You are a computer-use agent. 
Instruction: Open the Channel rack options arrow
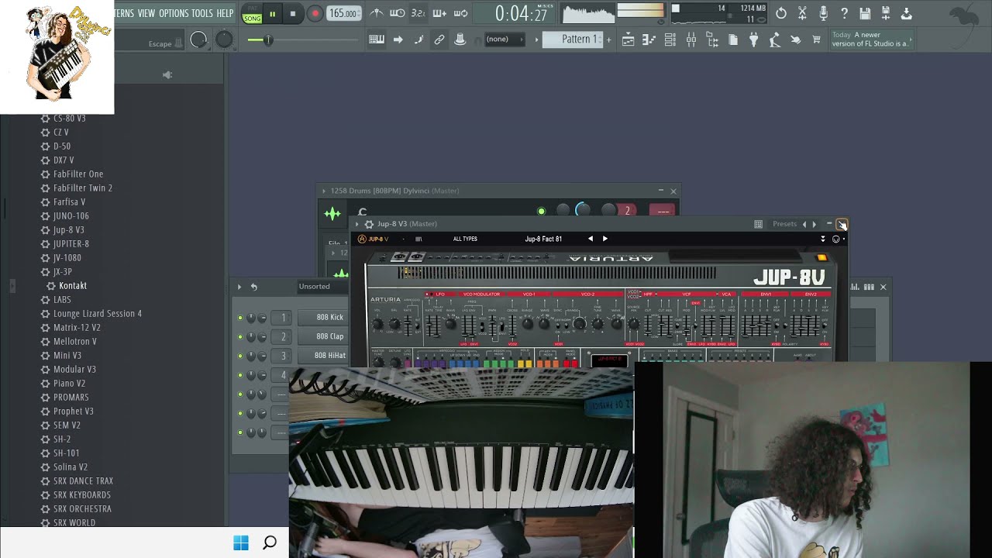[x=239, y=287]
